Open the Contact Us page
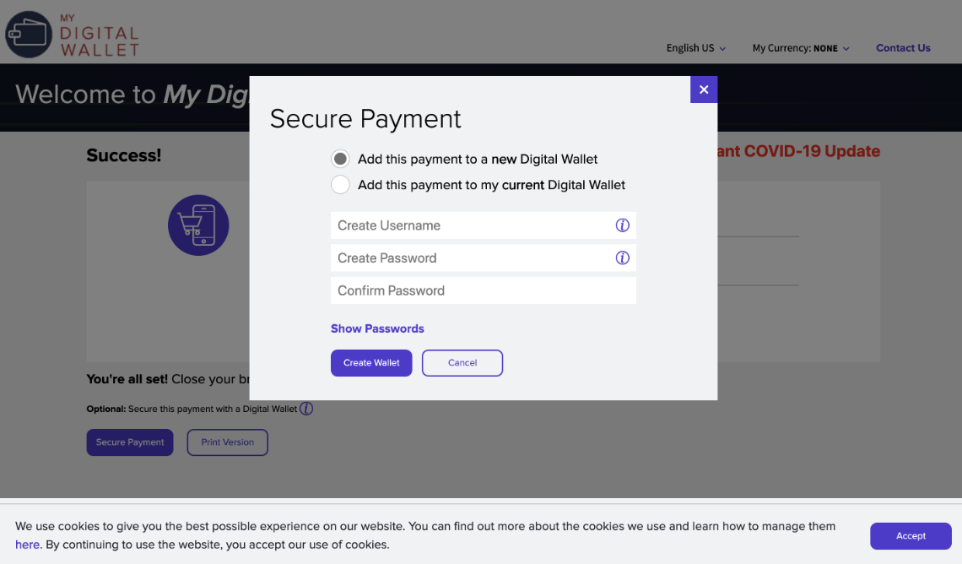This screenshot has height=564, width=962. [903, 48]
